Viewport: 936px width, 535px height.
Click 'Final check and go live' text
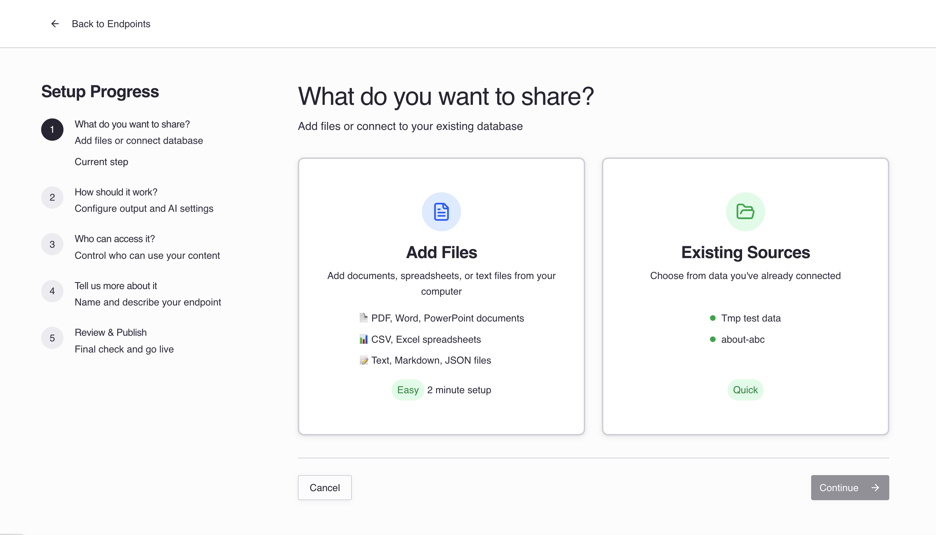click(x=124, y=349)
